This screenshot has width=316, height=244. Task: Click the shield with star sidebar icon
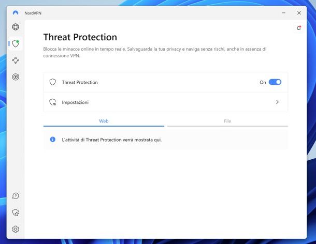click(x=16, y=212)
